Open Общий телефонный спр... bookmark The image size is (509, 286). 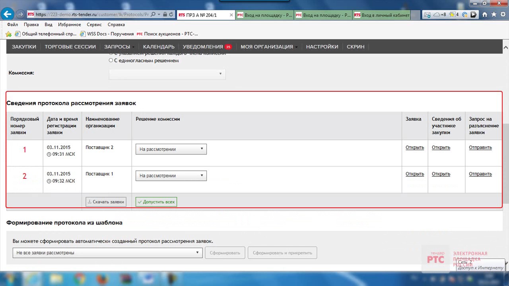coord(45,34)
